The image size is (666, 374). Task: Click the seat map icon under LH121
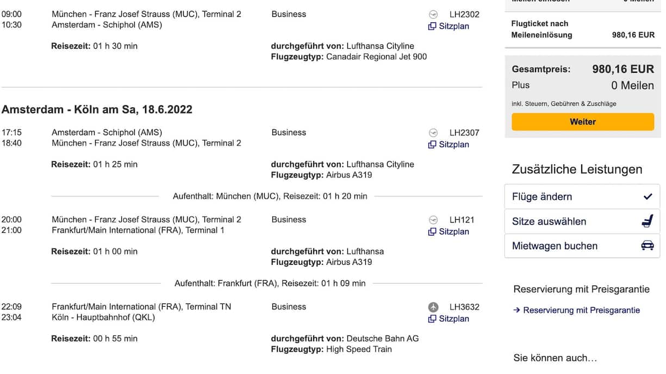[x=432, y=232]
